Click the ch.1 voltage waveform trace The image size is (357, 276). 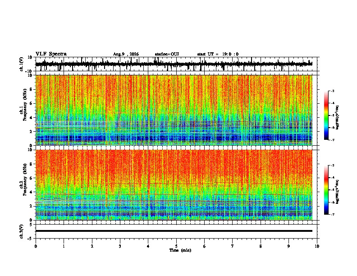pos(174,64)
